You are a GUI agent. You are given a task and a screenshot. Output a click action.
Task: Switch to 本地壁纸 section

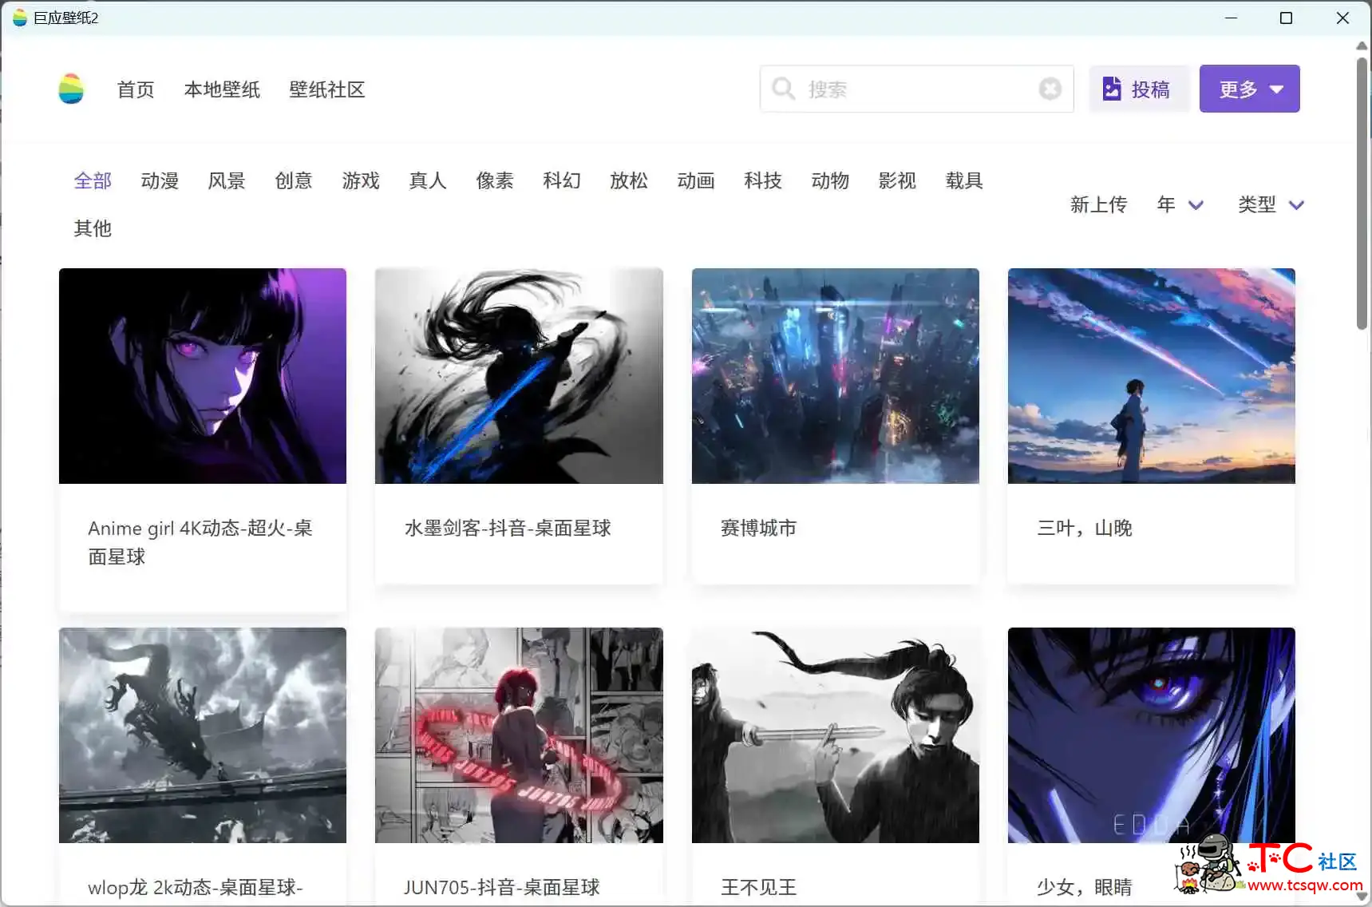[222, 89]
